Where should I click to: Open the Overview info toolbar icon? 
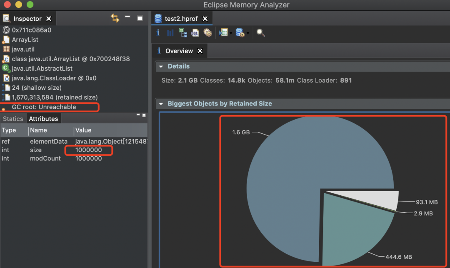click(158, 33)
